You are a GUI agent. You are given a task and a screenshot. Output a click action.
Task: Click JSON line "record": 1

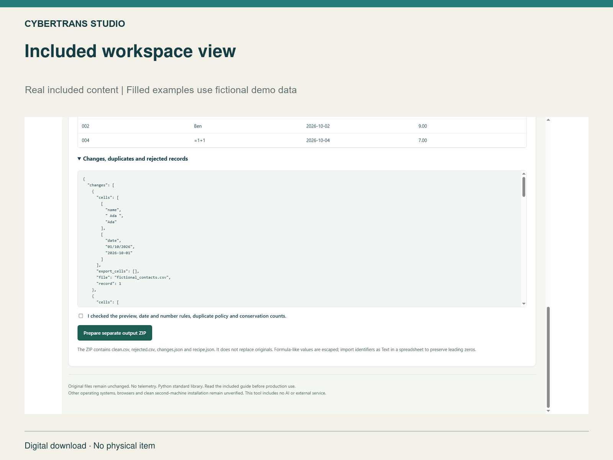[109, 283]
